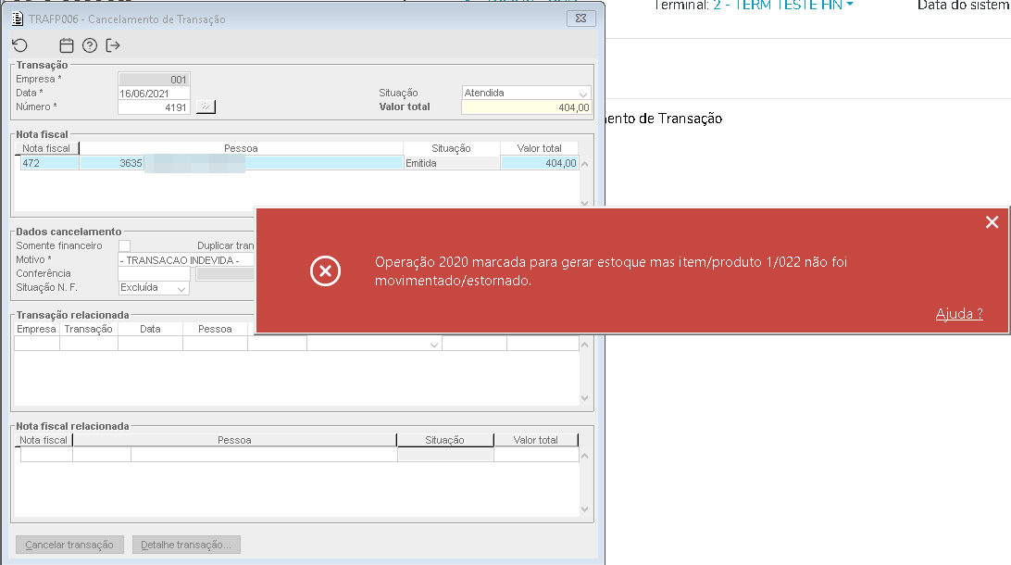The height and width of the screenshot is (565, 1011).
Task: Click the Detalhe transação... button
Action: [186, 545]
